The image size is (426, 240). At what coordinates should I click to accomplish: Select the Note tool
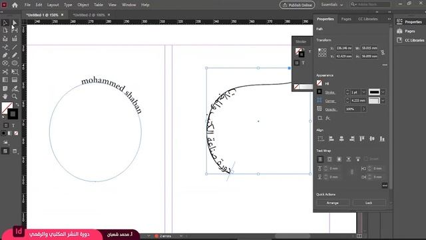point(5,89)
